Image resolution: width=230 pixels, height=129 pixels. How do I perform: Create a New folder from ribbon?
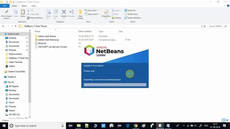click(x=80, y=14)
